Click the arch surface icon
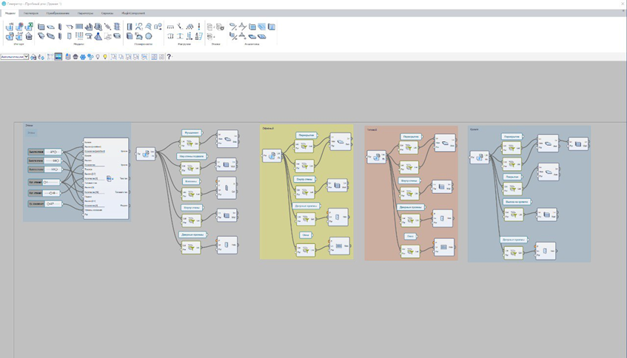The width and height of the screenshot is (627, 358). coord(138,36)
